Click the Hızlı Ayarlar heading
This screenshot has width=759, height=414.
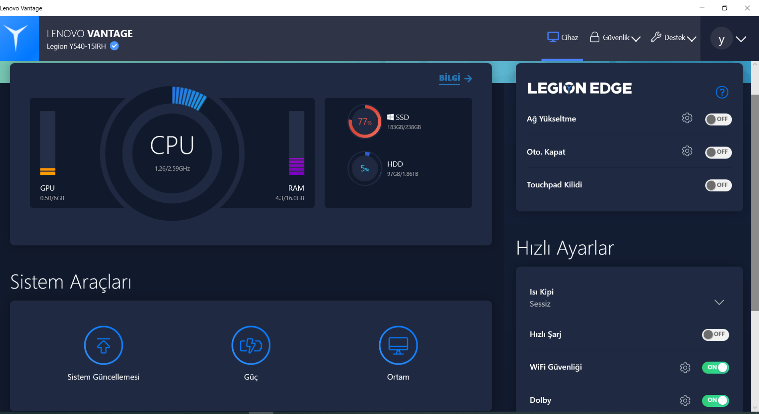click(565, 248)
